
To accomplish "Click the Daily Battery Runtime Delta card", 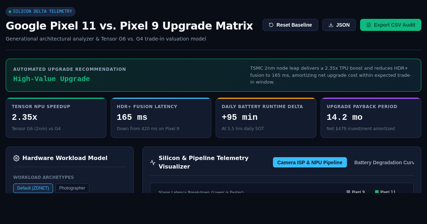I will click(266, 118).
